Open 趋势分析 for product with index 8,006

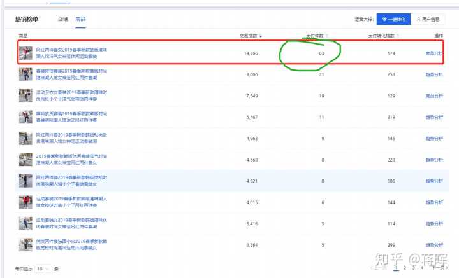[x=434, y=75]
